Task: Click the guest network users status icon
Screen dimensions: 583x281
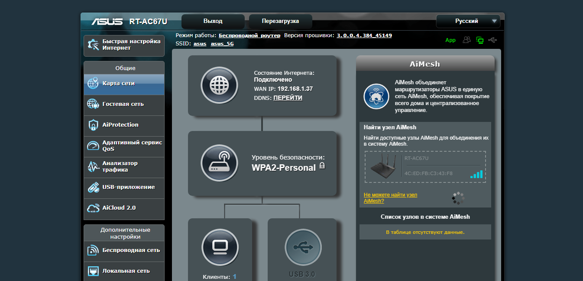Action: pos(466,40)
